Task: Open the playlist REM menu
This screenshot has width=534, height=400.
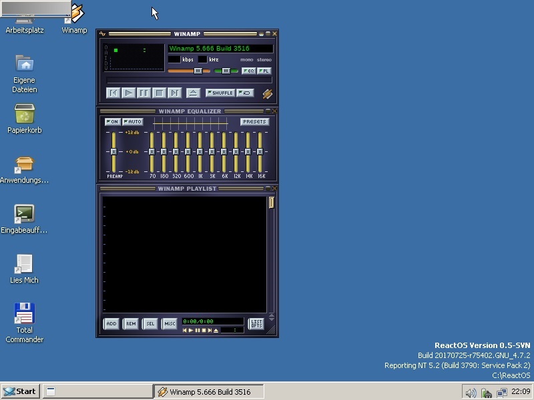Action: pos(131,323)
